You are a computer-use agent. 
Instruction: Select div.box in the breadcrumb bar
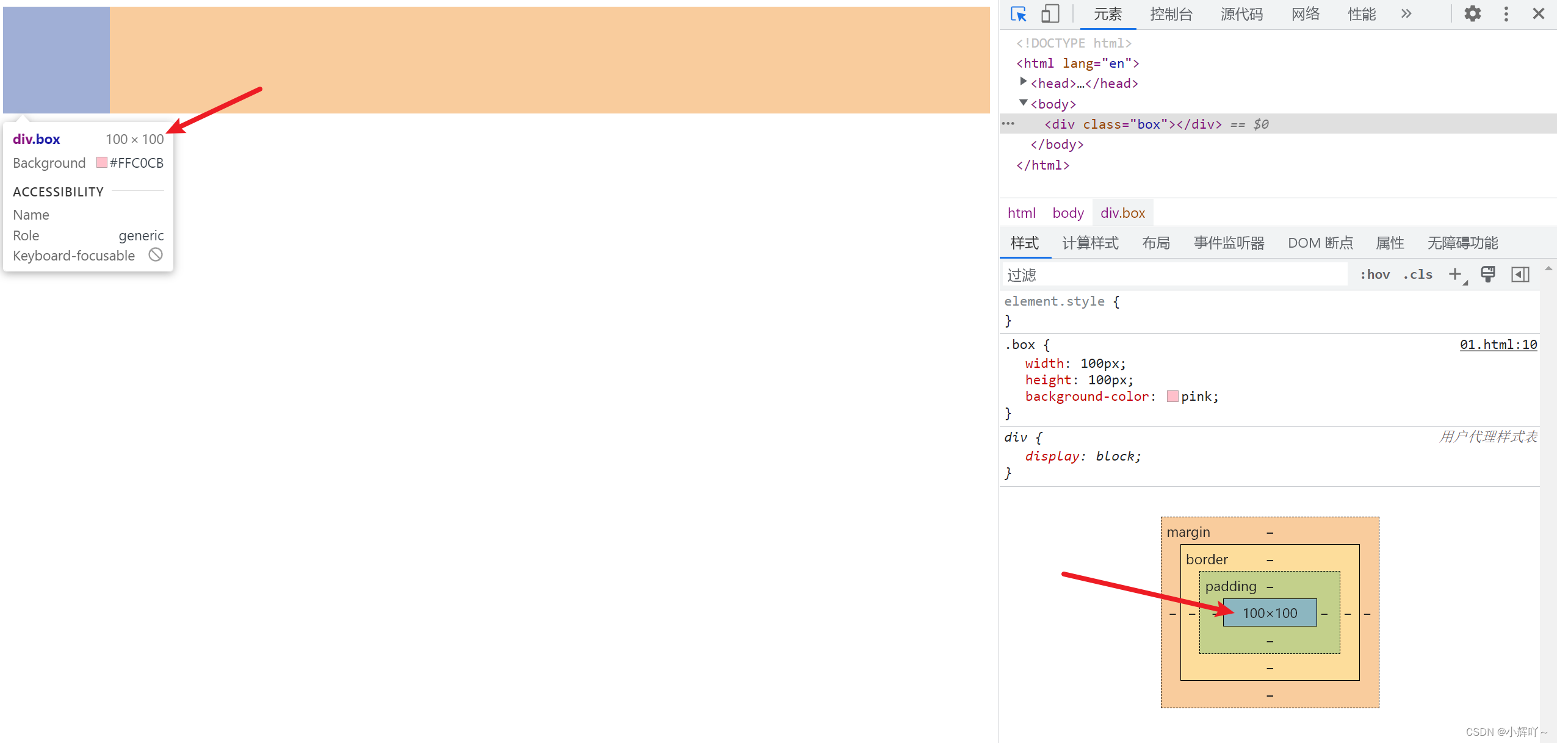(1122, 213)
